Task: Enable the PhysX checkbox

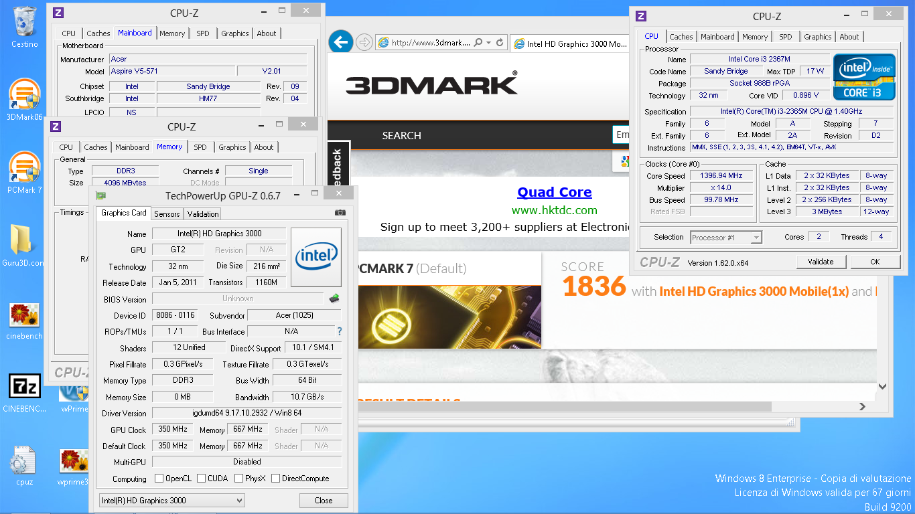Action: click(239, 479)
